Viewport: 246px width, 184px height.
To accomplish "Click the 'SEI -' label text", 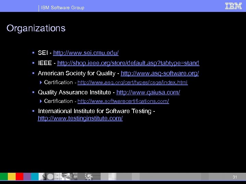I will tap(45, 53).
